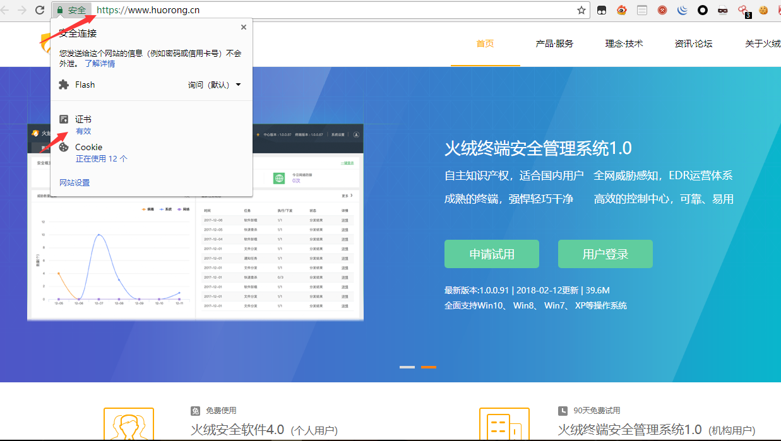Click the dashboard preview screenshot in banner

pos(196,223)
